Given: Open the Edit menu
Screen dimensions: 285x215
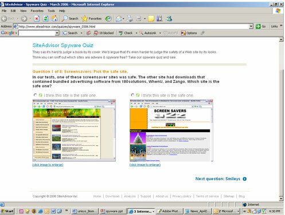Looking at the screenshot, I should [13, 11].
